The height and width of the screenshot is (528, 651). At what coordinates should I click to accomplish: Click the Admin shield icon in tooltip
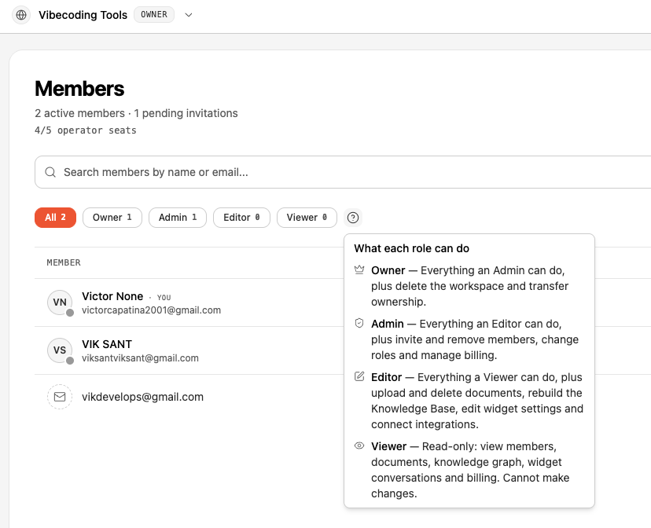click(359, 323)
